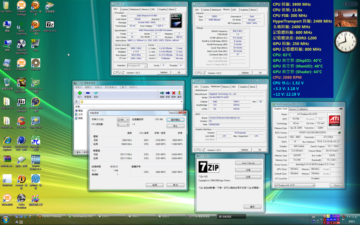The width and height of the screenshot is (360, 225).
Task: Select the PCMark05 desktop icon
Action: point(21,65)
